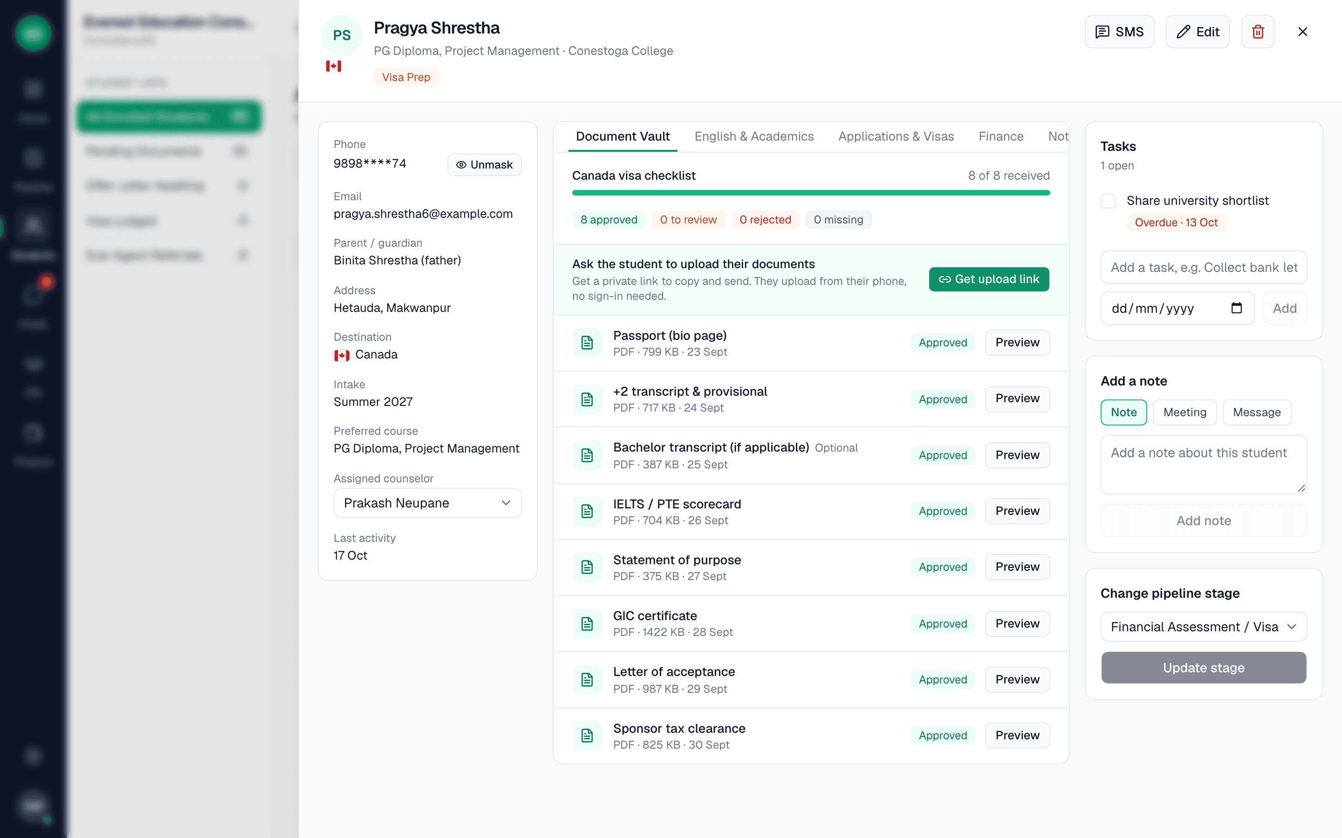Click the document icon beside Letter of acceptance

[587, 680]
